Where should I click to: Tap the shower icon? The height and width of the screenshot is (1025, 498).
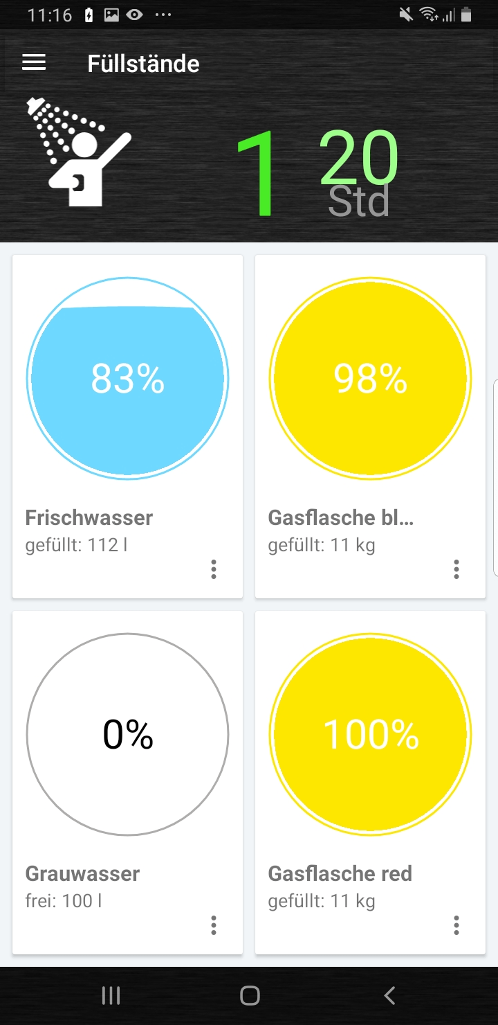tap(77, 153)
